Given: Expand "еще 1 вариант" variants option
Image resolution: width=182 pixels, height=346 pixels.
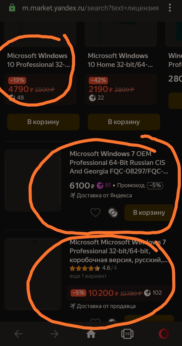Looking at the screenshot, I should 88,276.
